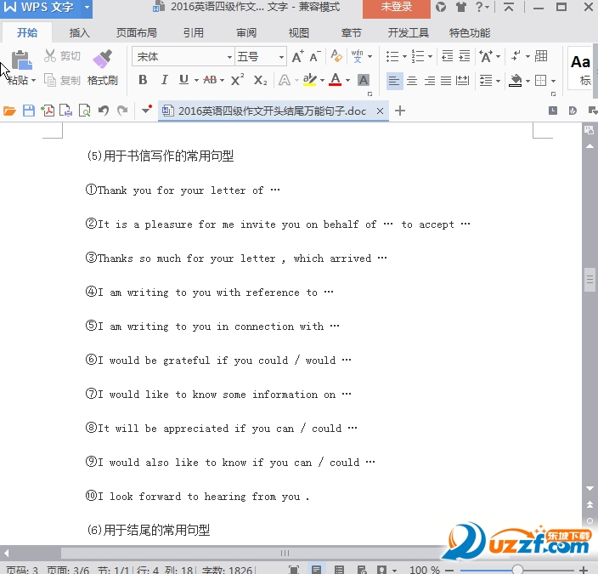Open file with the folder icon
Viewport: 598px width, 574px height.
tap(9, 111)
